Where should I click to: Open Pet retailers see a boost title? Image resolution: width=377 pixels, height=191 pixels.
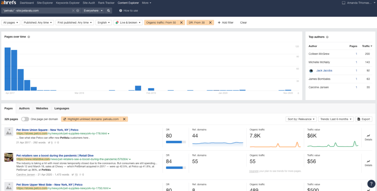[55, 155]
